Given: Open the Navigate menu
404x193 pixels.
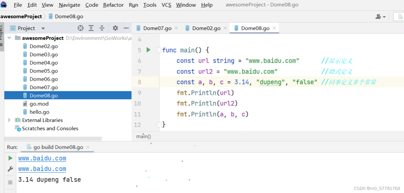Looking at the screenshot, I should [69, 5].
